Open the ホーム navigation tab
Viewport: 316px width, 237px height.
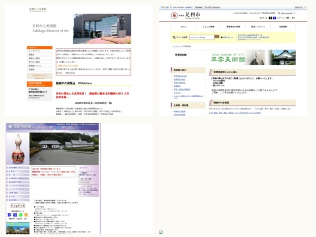(183, 27)
